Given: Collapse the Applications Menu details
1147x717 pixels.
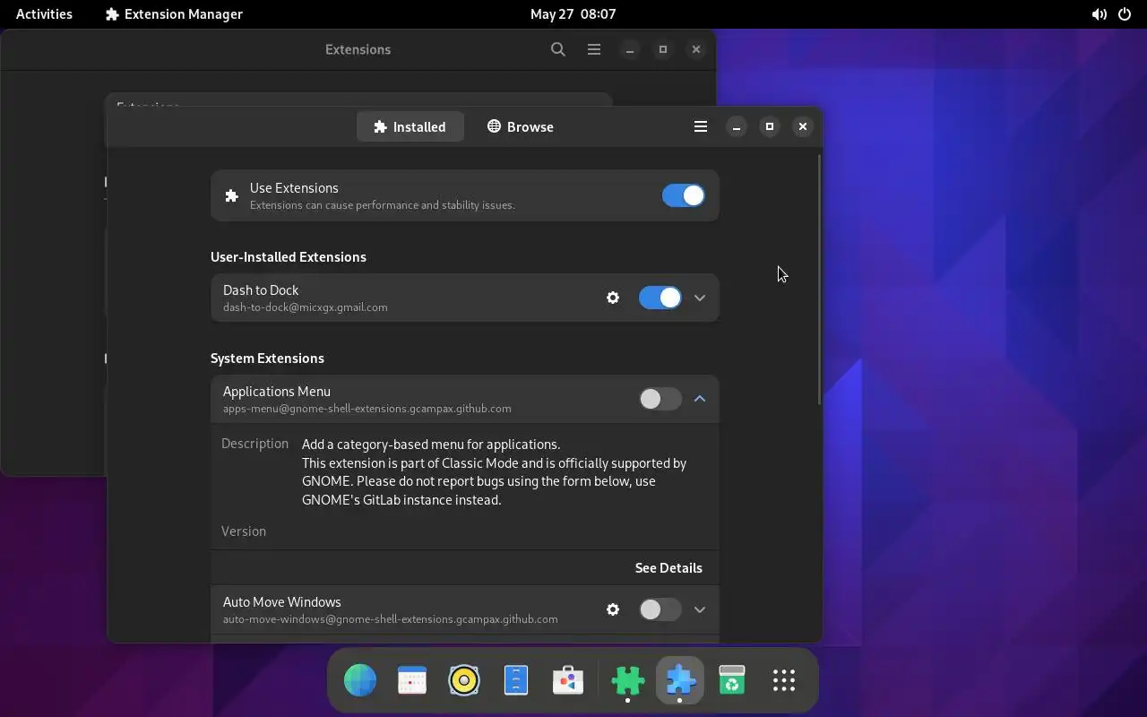Looking at the screenshot, I should tap(700, 399).
